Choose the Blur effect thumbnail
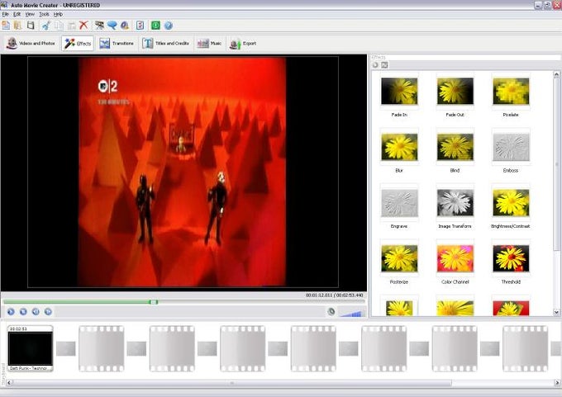Screen dimensions: 562x397 pyautogui.click(x=399, y=147)
